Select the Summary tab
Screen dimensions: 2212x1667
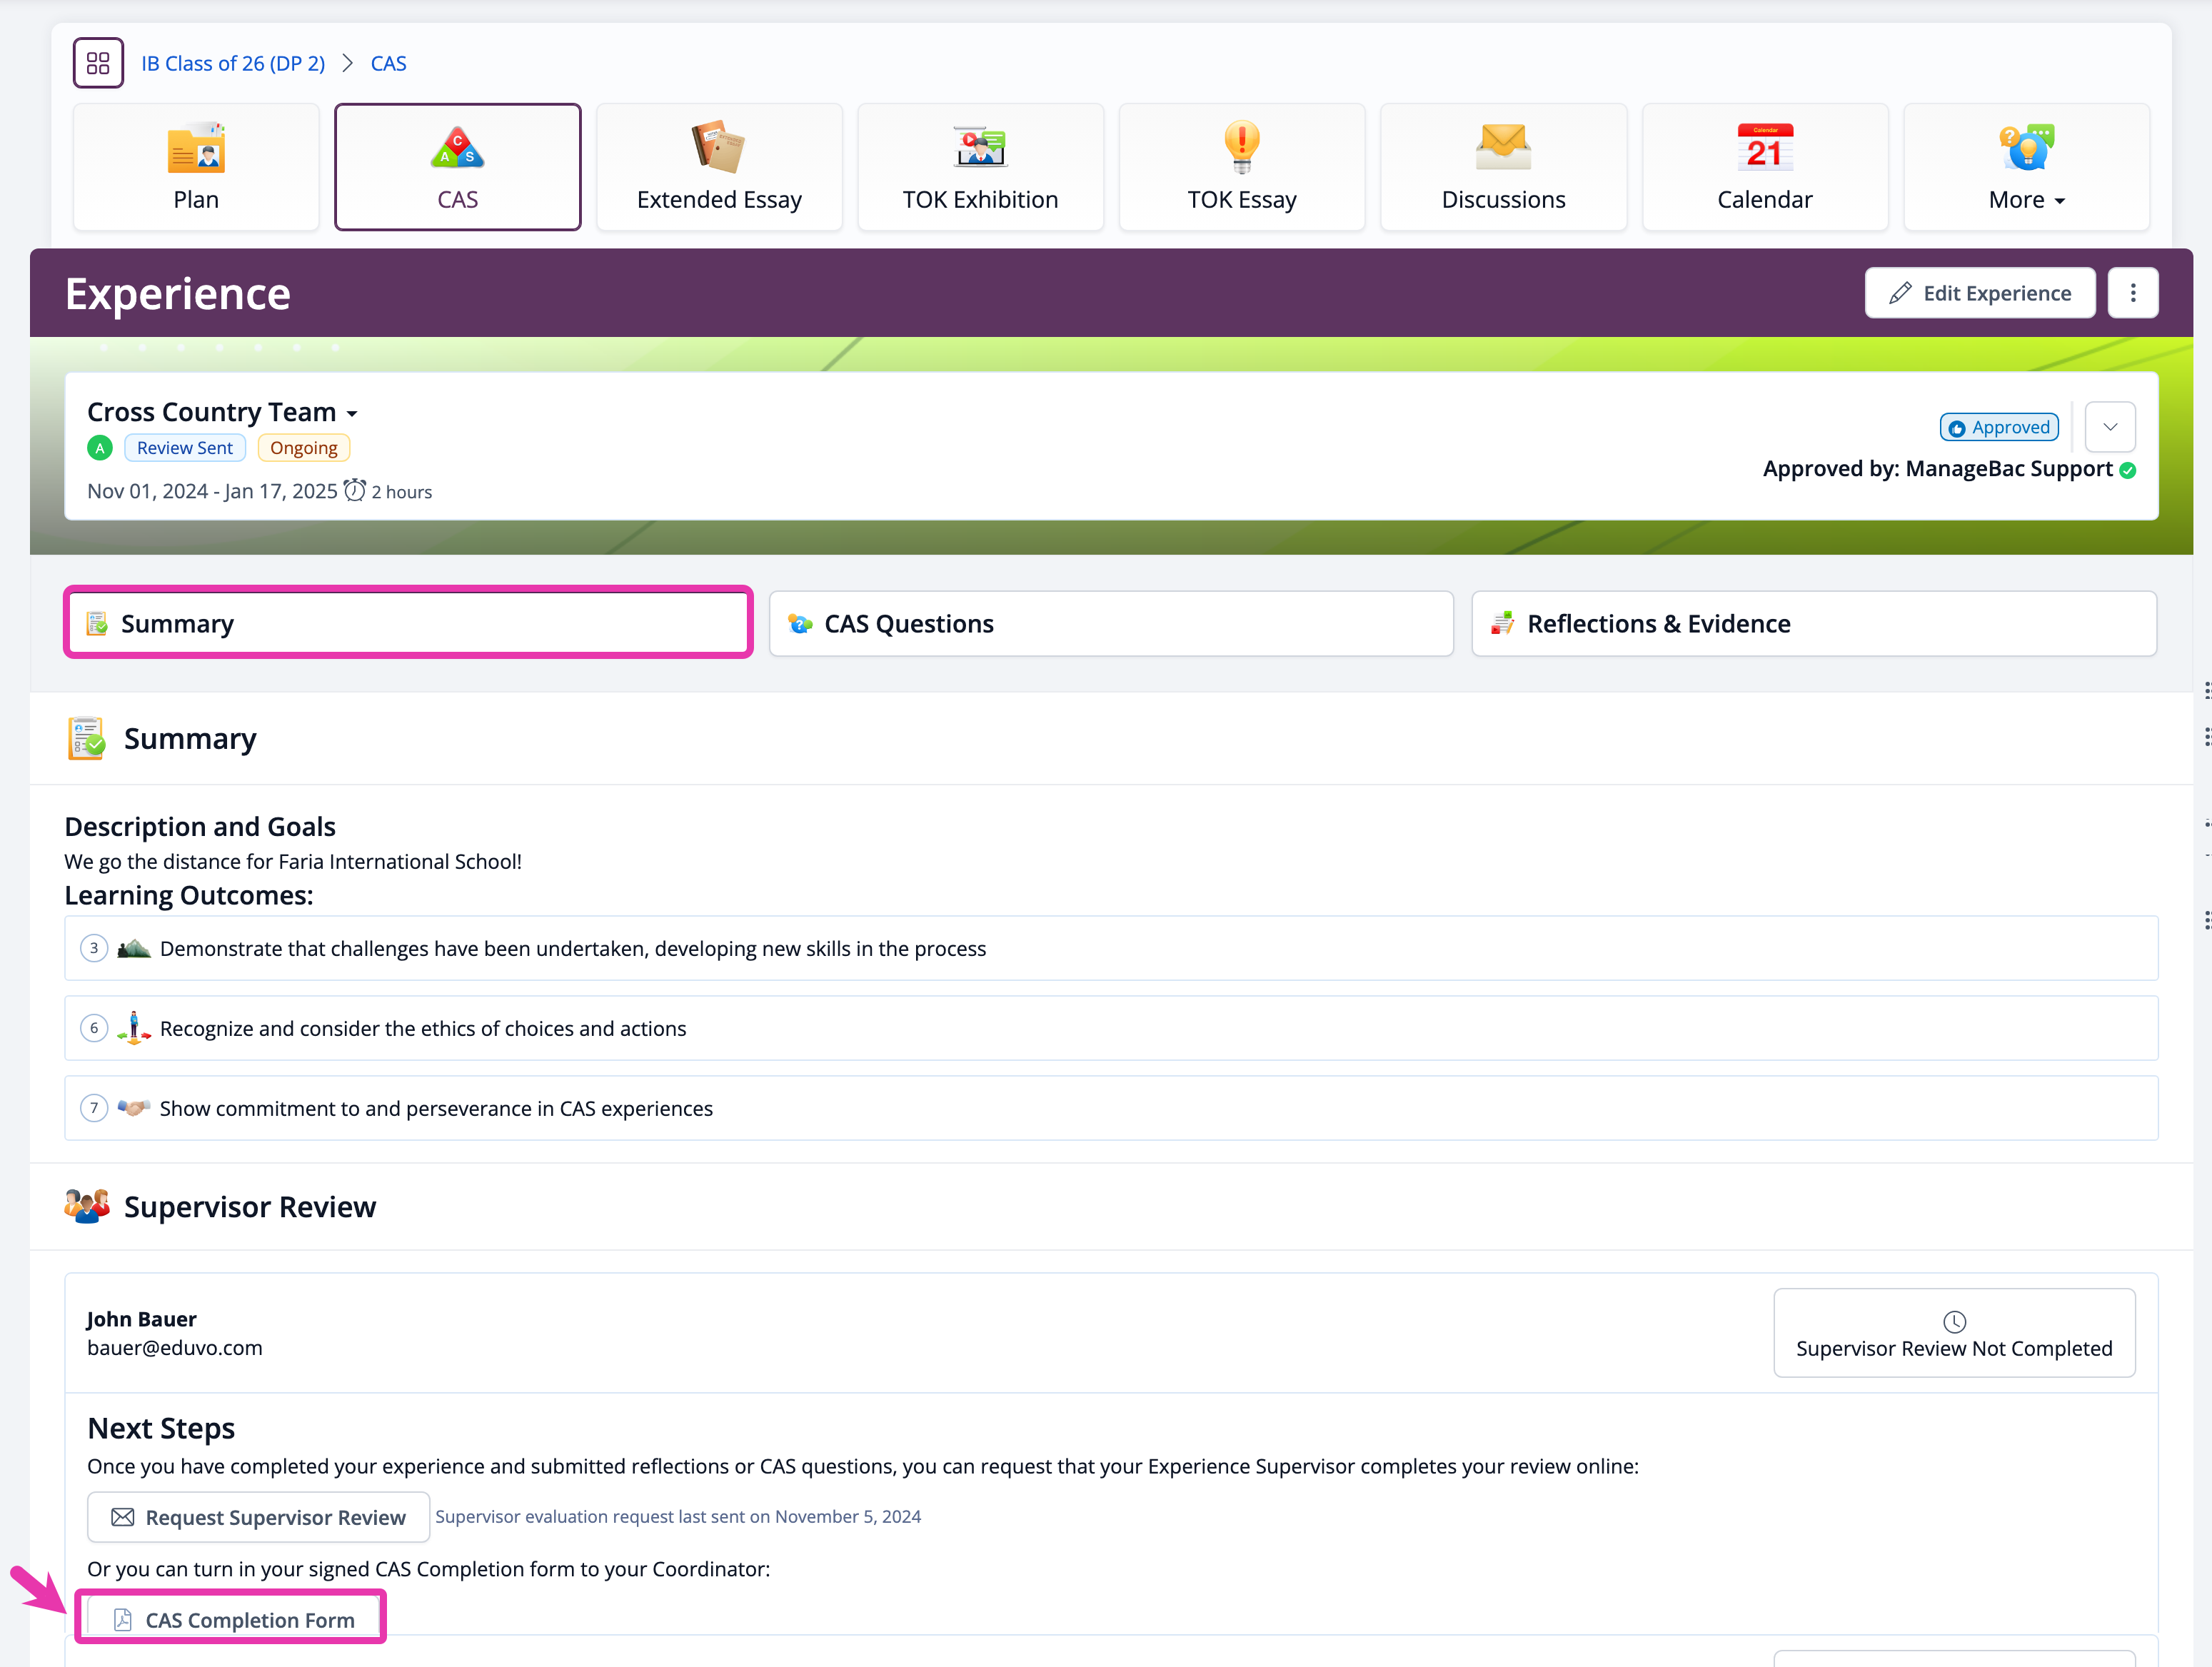pos(408,624)
